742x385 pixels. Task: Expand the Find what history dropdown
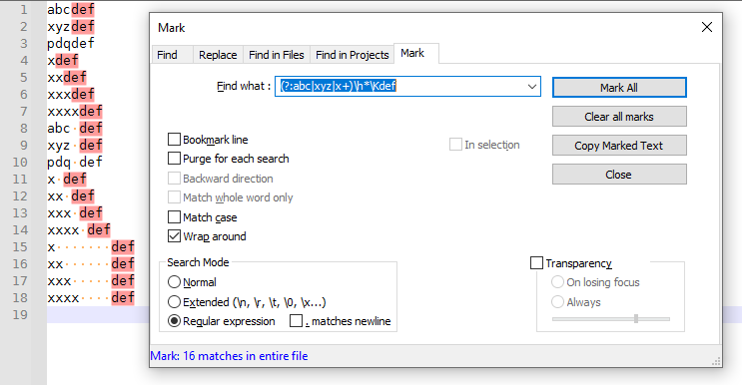532,87
